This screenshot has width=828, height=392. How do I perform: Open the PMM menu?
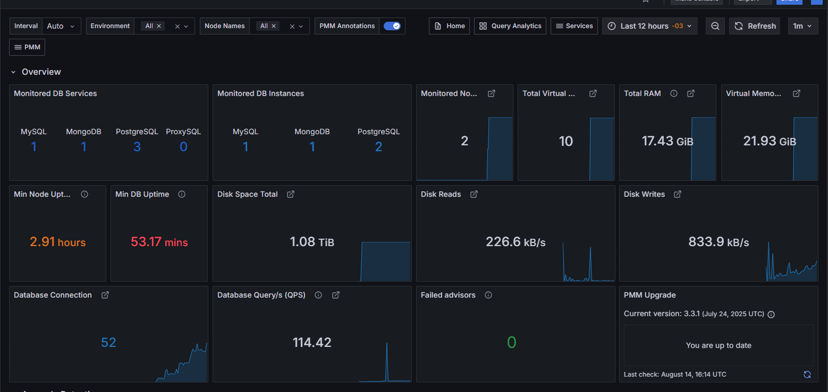coord(27,47)
